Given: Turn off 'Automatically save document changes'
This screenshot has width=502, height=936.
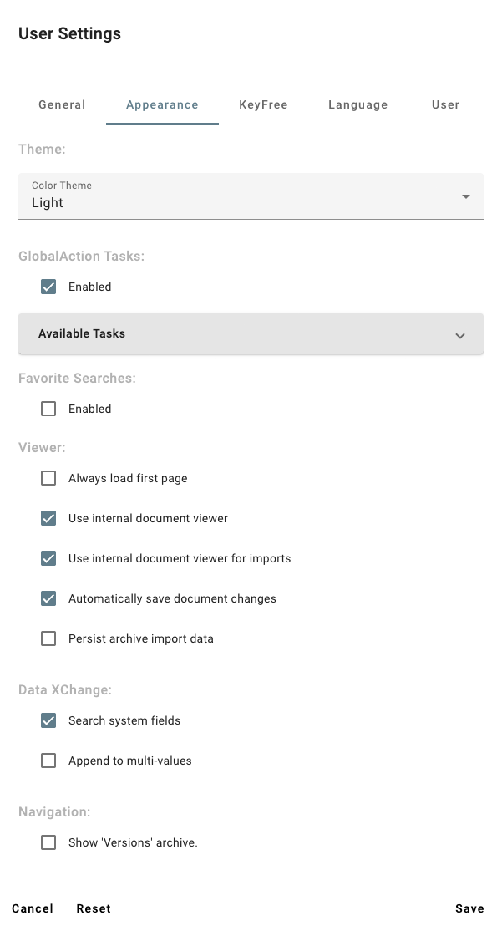Looking at the screenshot, I should tap(48, 598).
